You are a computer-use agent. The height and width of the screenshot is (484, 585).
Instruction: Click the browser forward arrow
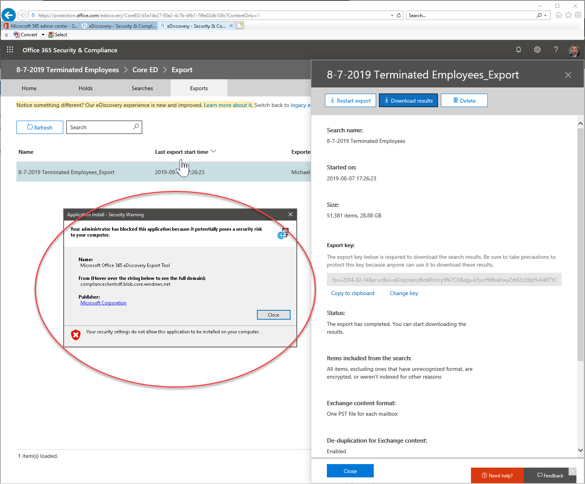click(x=23, y=15)
